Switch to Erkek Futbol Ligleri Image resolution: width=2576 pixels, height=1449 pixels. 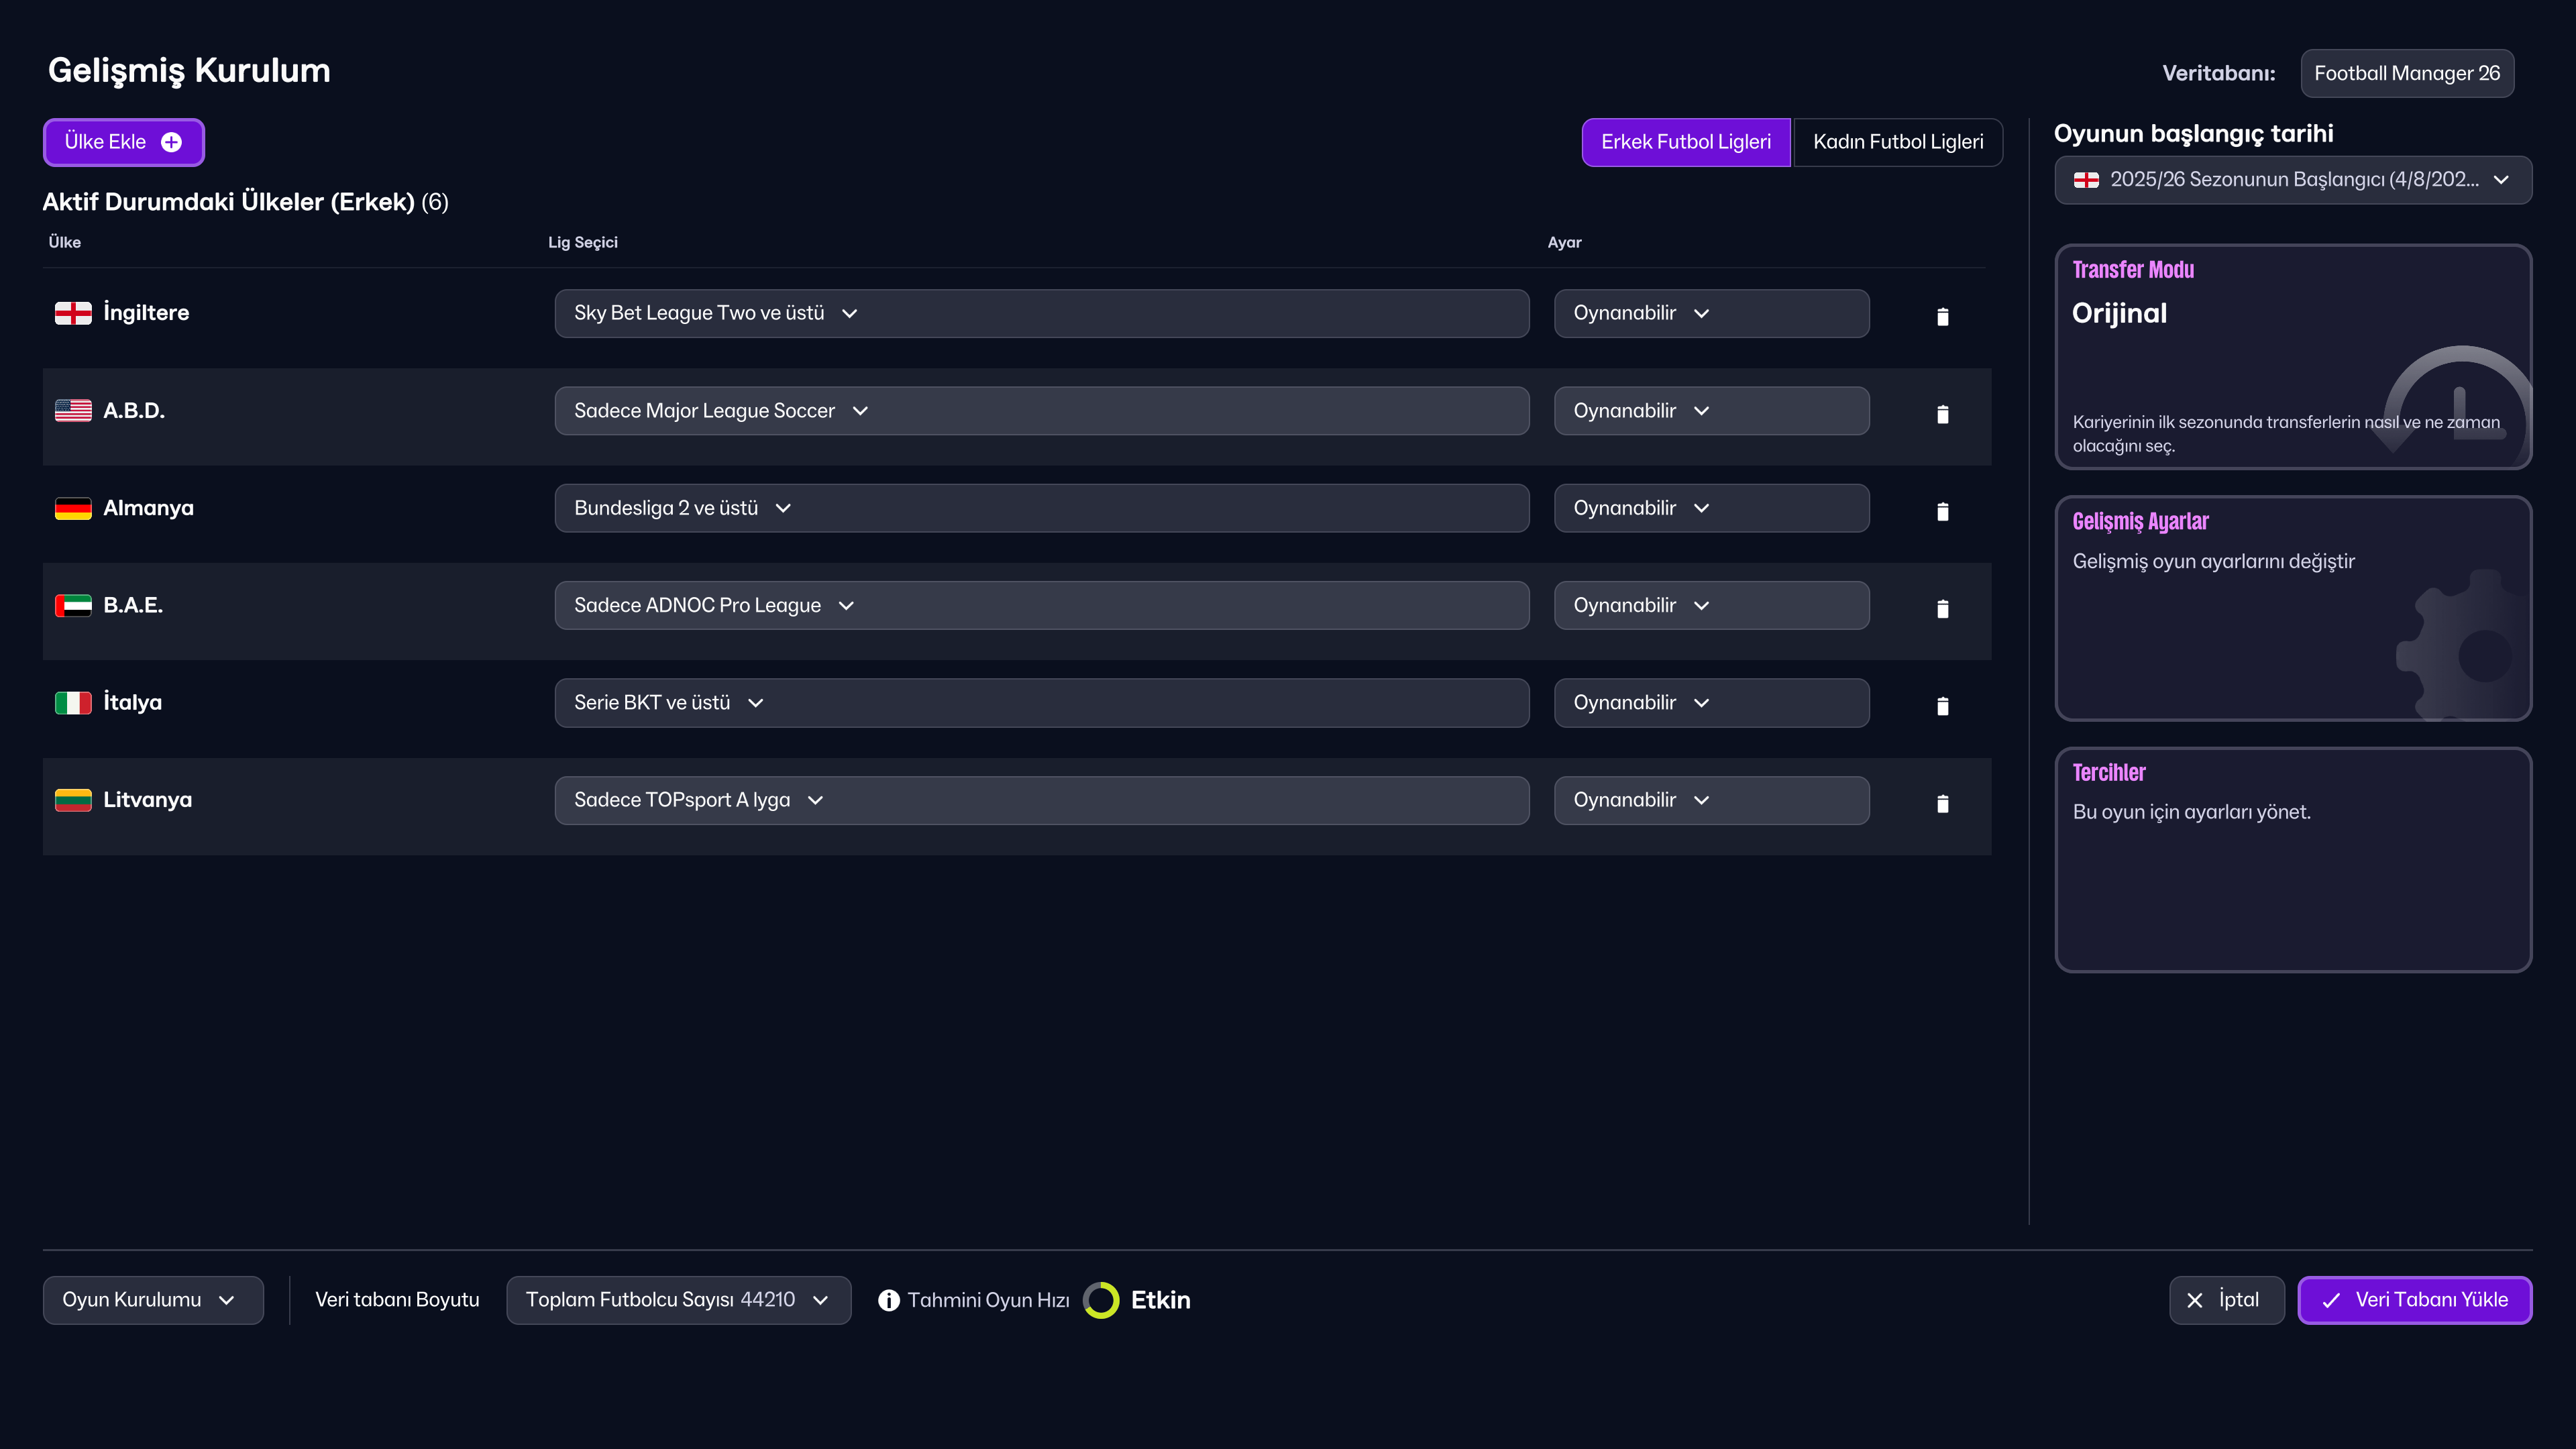tap(1685, 142)
